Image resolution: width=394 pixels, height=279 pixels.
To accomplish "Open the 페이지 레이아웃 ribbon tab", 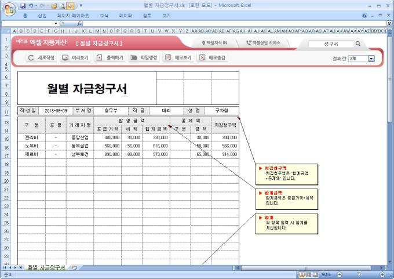I will (73, 16).
